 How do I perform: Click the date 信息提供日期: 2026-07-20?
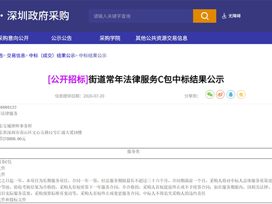click(80, 96)
